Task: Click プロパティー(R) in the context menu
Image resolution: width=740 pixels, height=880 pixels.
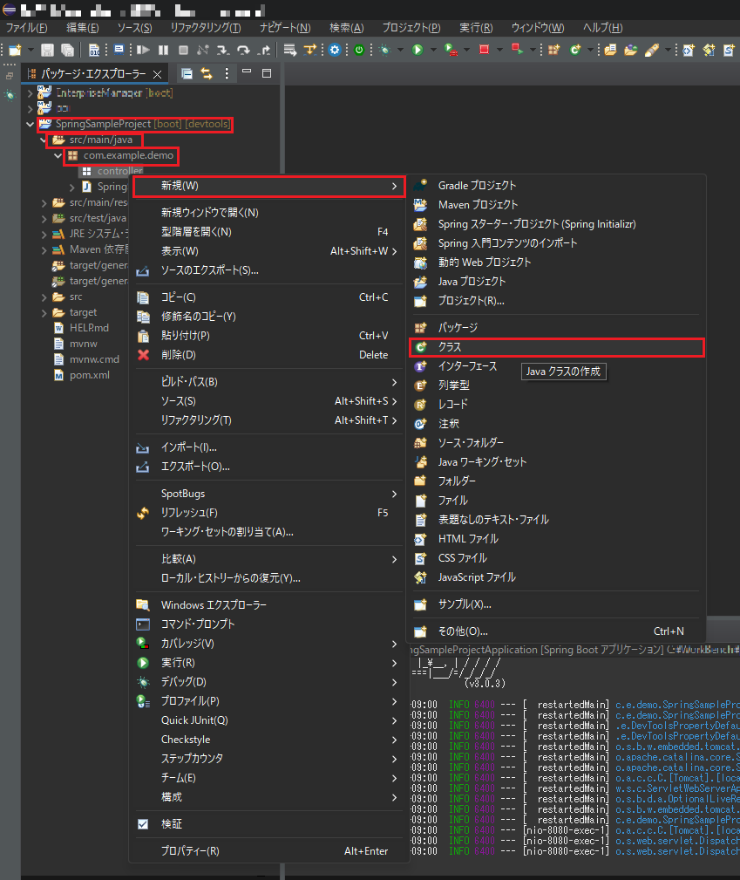Action: (268, 851)
